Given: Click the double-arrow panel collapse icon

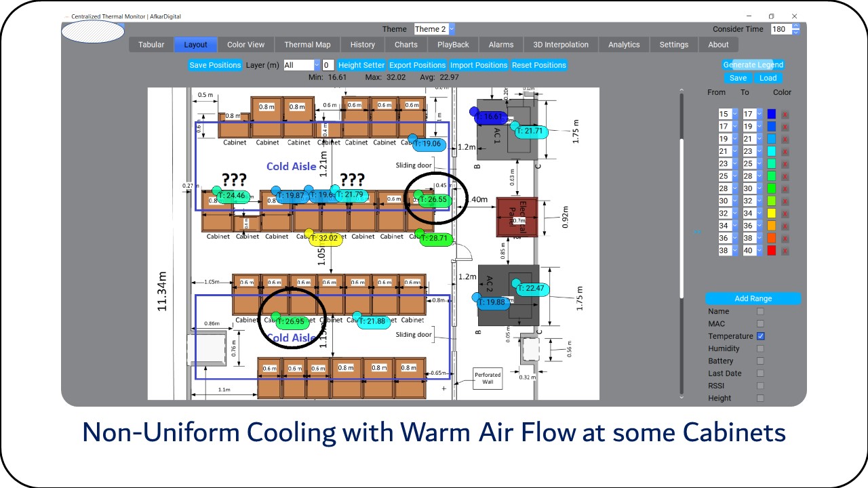Looking at the screenshot, I should [x=697, y=232].
